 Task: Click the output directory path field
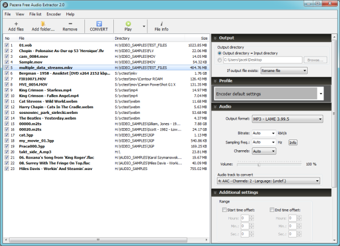(263, 60)
